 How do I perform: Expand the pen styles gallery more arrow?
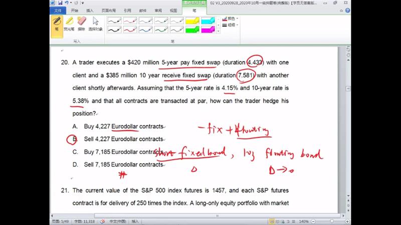(218, 31)
